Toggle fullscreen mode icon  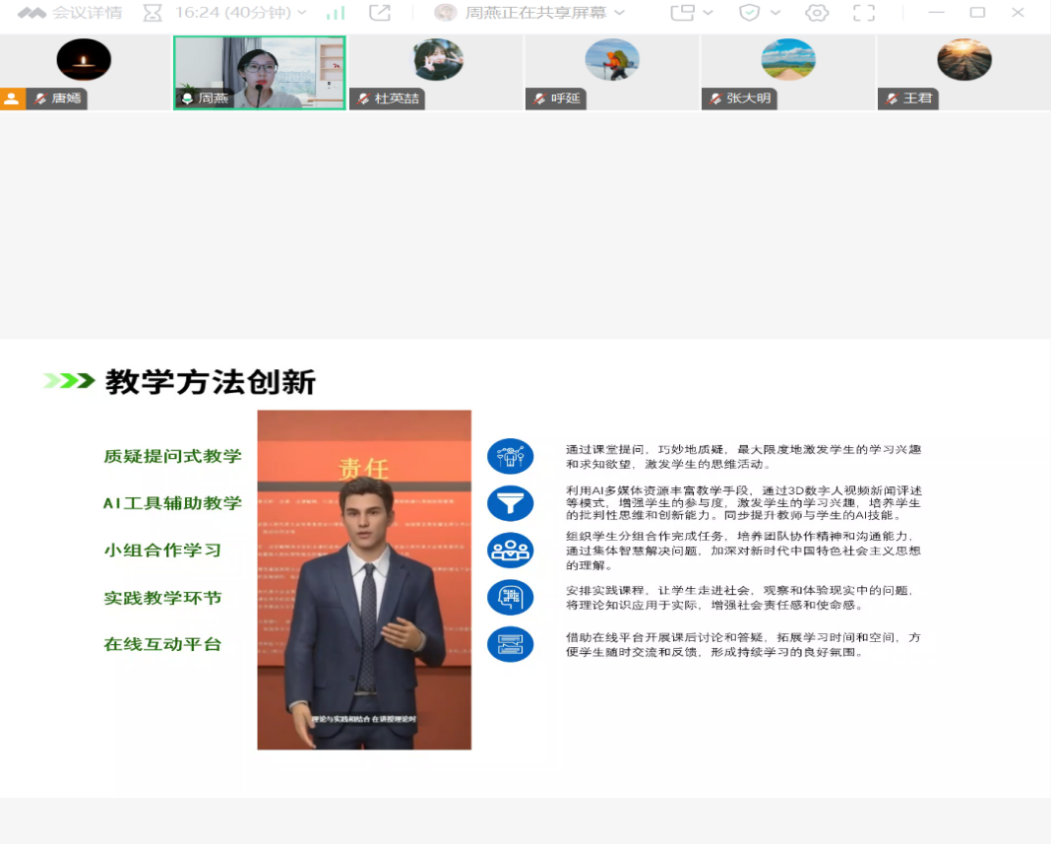(x=864, y=13)
